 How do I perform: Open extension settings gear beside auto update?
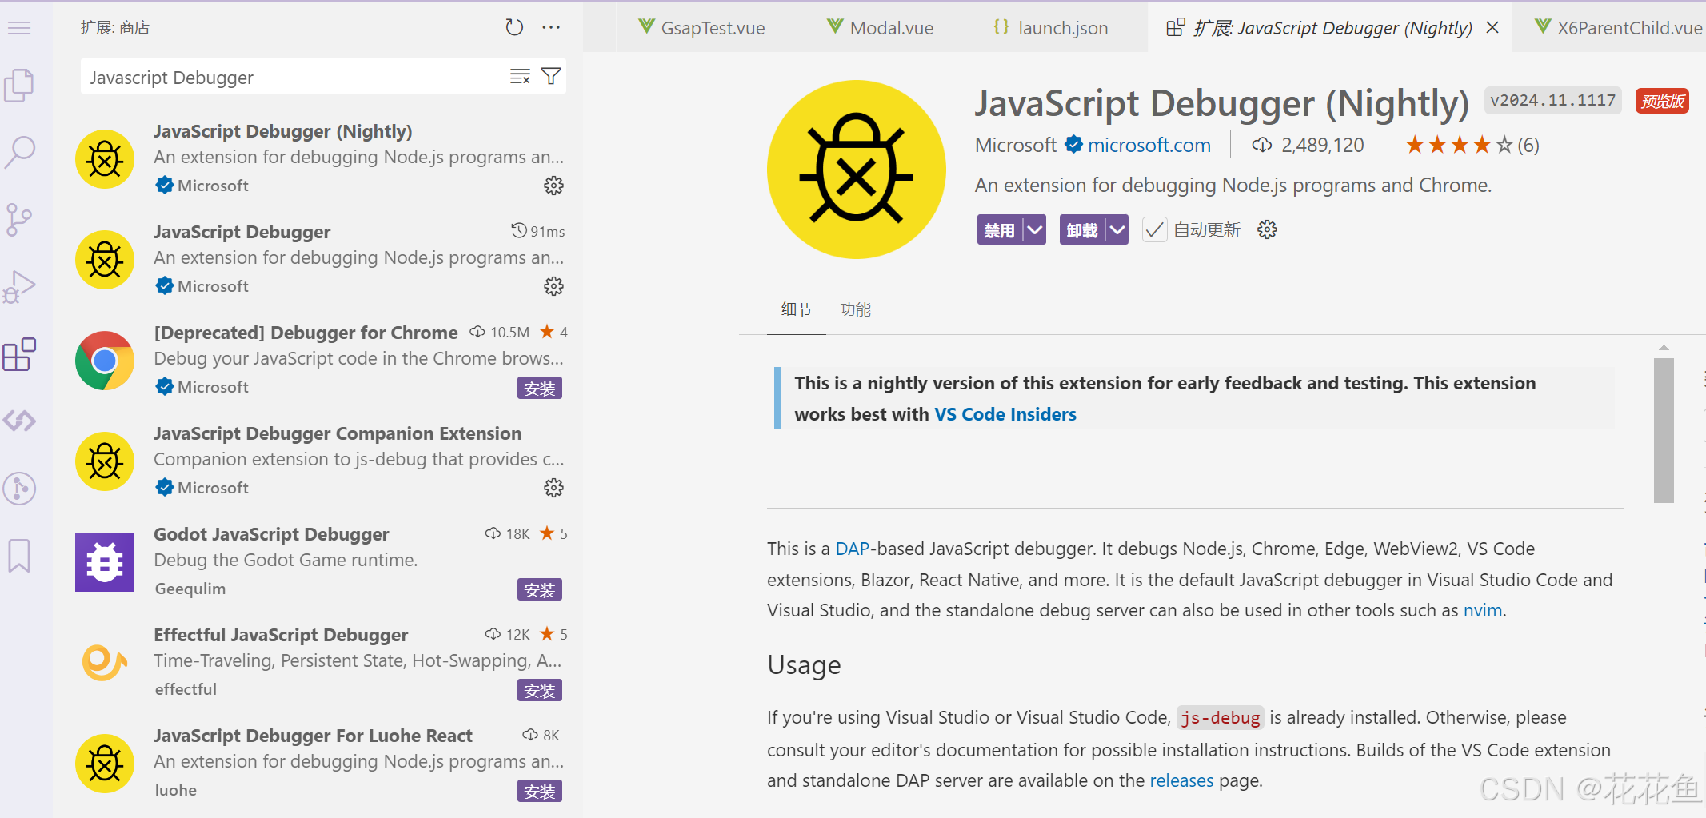(x=1267, y=230)
